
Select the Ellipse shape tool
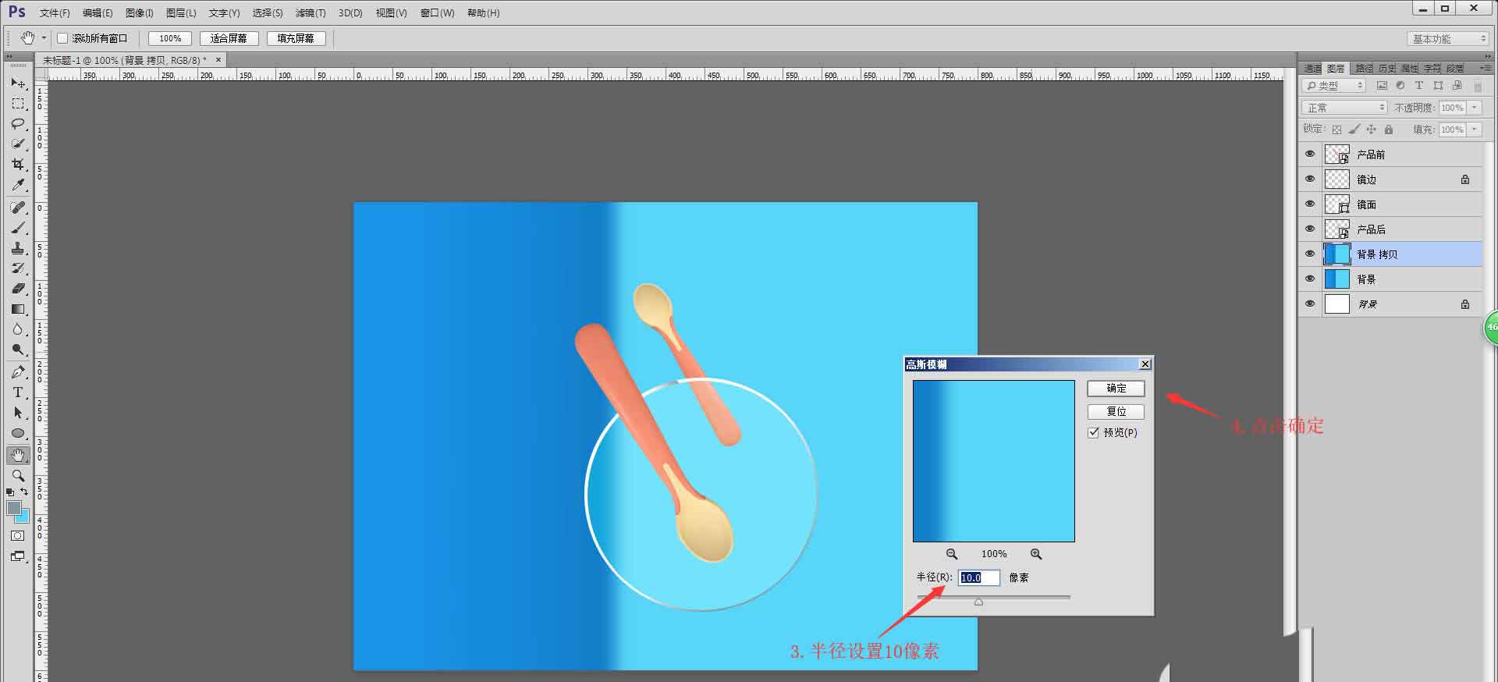pos(18,433)
